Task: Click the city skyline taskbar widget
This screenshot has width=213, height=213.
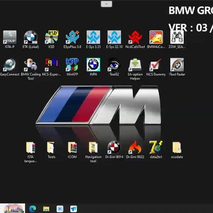Action: [x=12, y=208]
